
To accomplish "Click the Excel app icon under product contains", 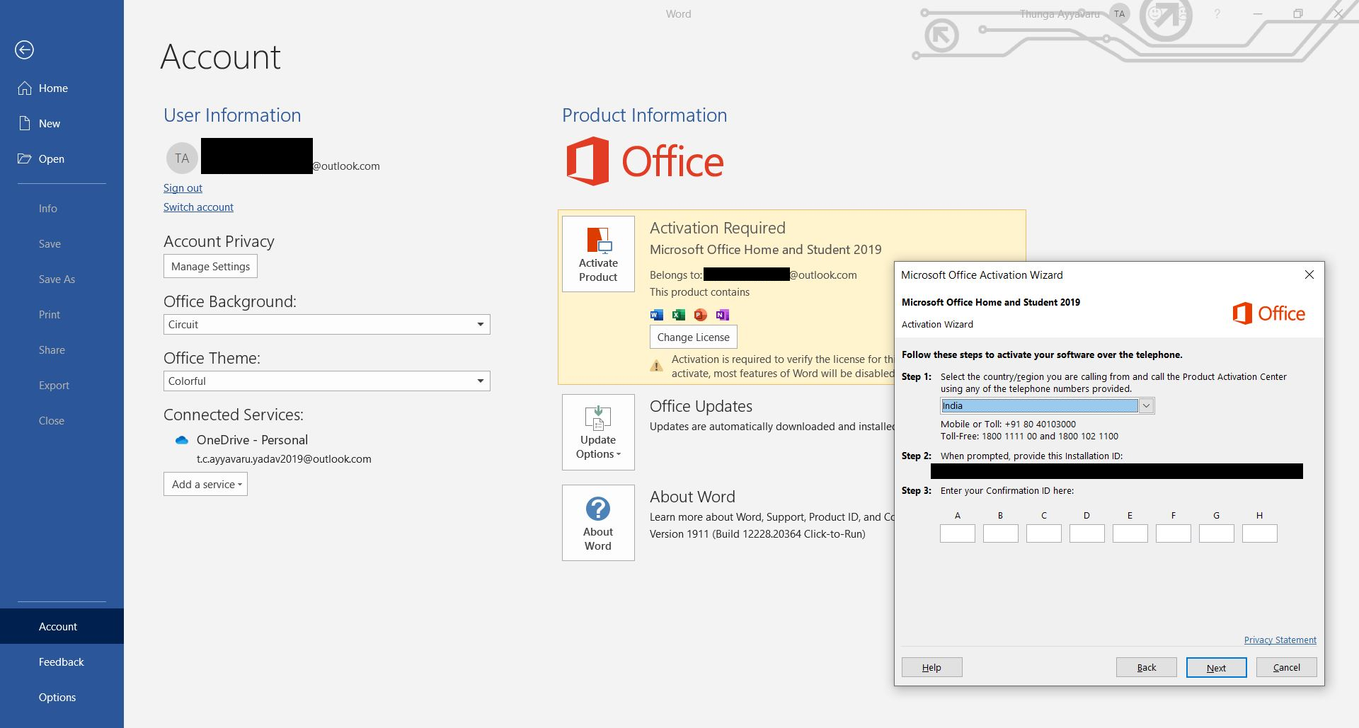I will (x=679, y=315).
